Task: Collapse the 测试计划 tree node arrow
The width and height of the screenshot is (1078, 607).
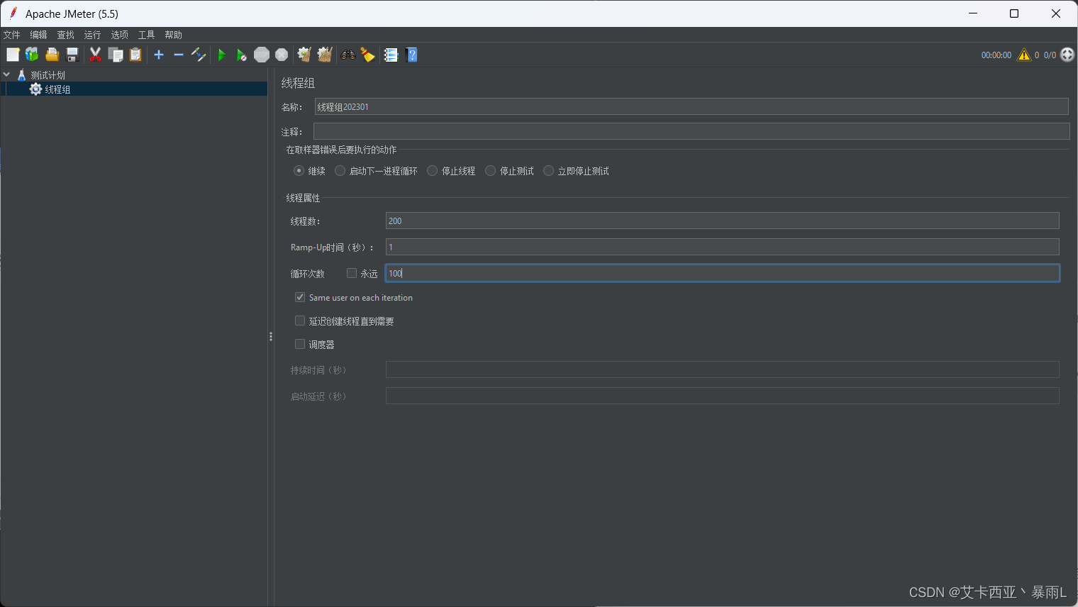Action: 6,74
